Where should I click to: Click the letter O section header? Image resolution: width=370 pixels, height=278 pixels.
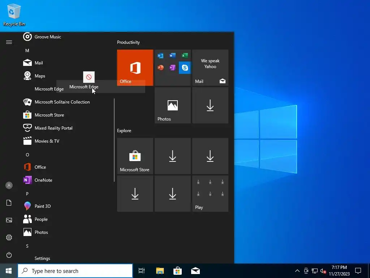(27, 155)
